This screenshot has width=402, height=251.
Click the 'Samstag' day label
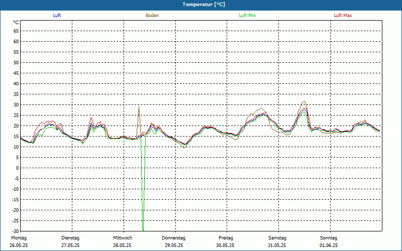(x=277, y=238)
